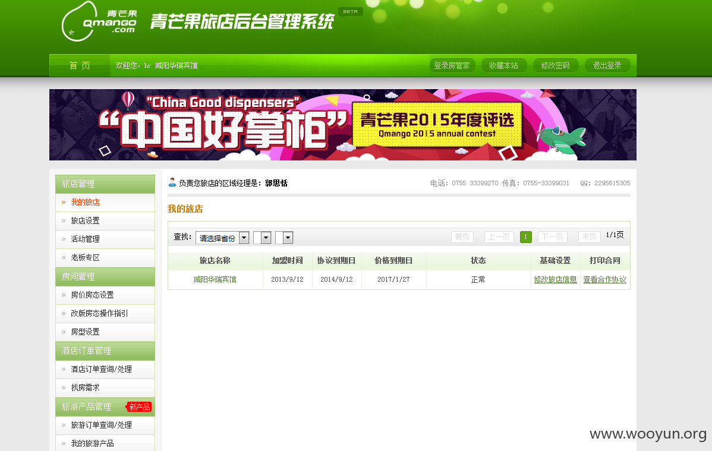Viewport: 712px width, 451px height.
Task: Open 找房需求 sidebar item
Action: [105, 387]
